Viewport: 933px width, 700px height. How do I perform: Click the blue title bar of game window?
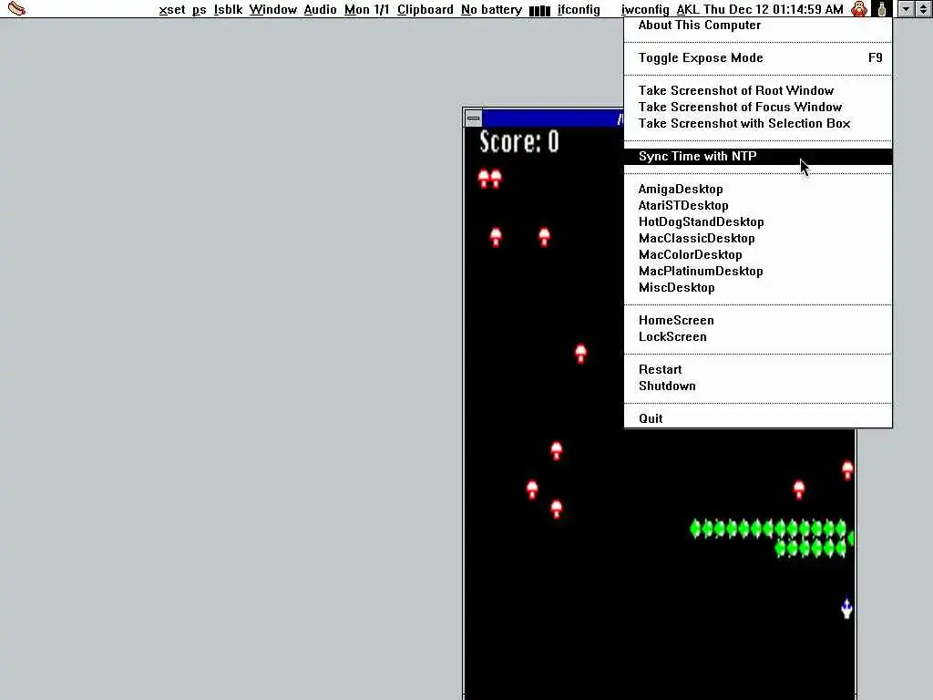(x=552, y=118)
